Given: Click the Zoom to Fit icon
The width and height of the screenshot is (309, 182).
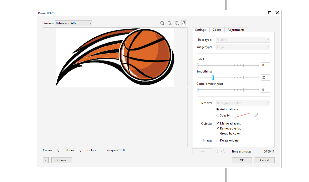Looking at the screenshot, I should [177, 23].
